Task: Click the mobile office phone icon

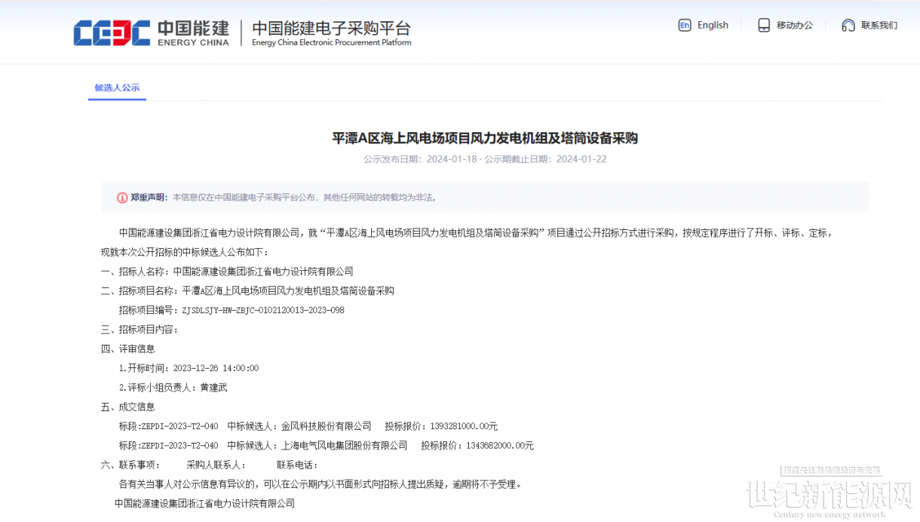Action: (x=764, y=25)
